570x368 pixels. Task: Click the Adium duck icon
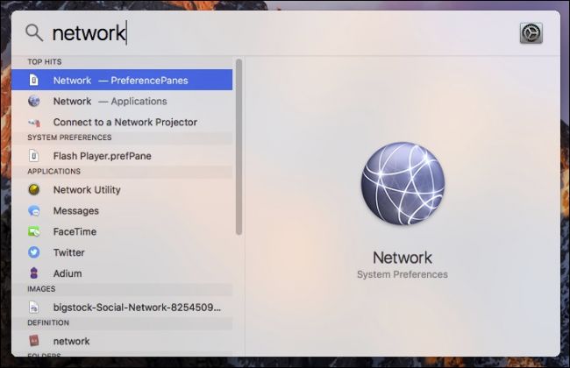(x=34, y=272)
